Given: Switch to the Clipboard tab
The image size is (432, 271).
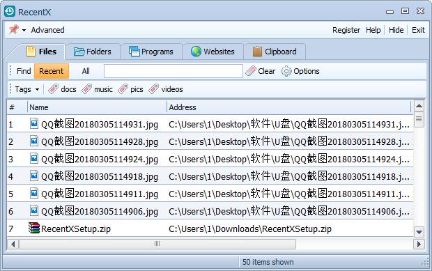Looking at the screenshot, I should pyautogui.click(x=275, y=52).
